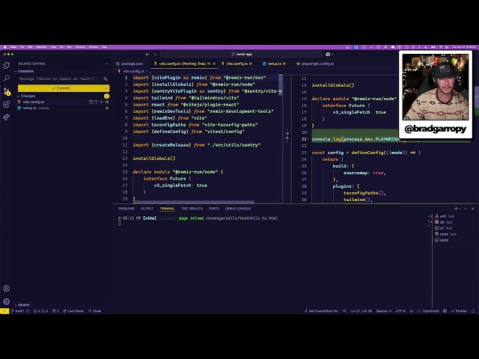Click the diff plus icon between editors

(x=287, y=139)
